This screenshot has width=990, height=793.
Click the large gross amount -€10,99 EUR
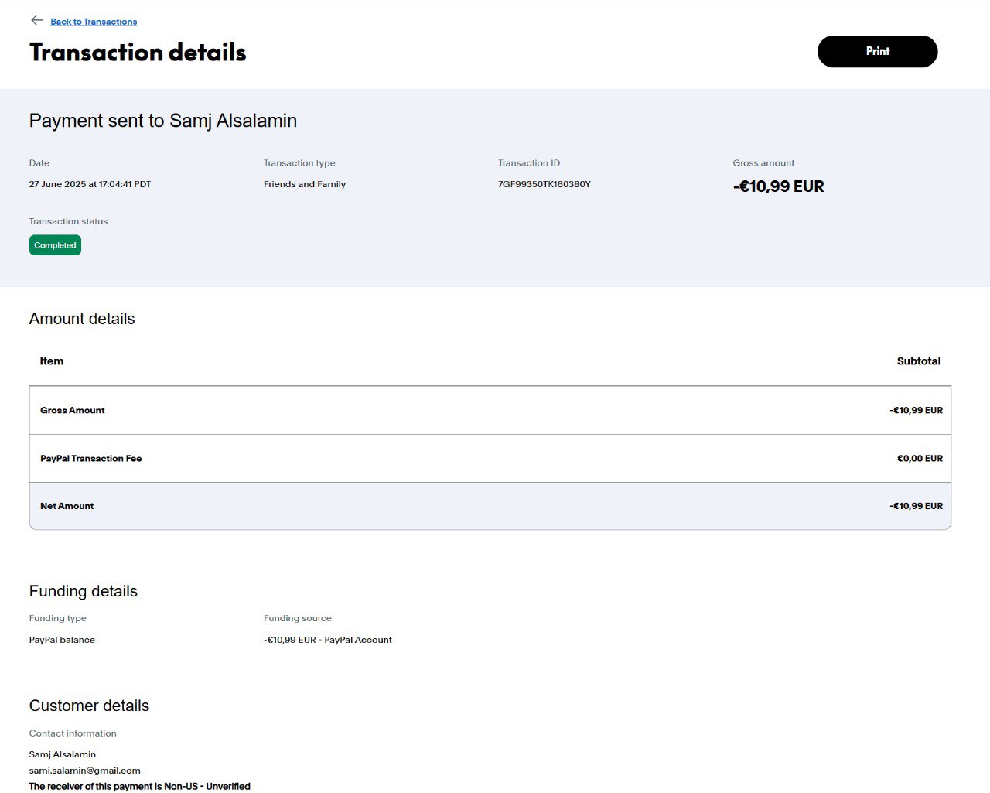778,186
